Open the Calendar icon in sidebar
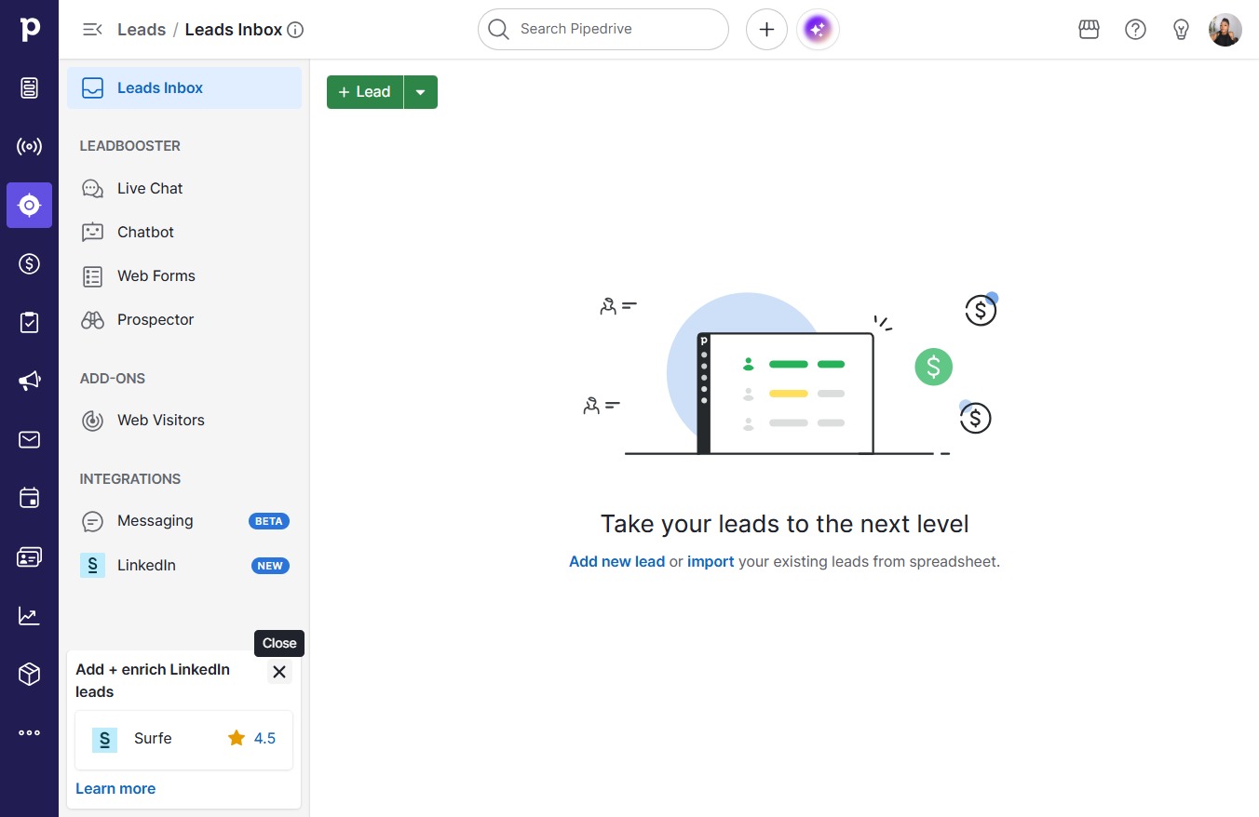Screen dimensions: 1259x817 pos(29,498)
